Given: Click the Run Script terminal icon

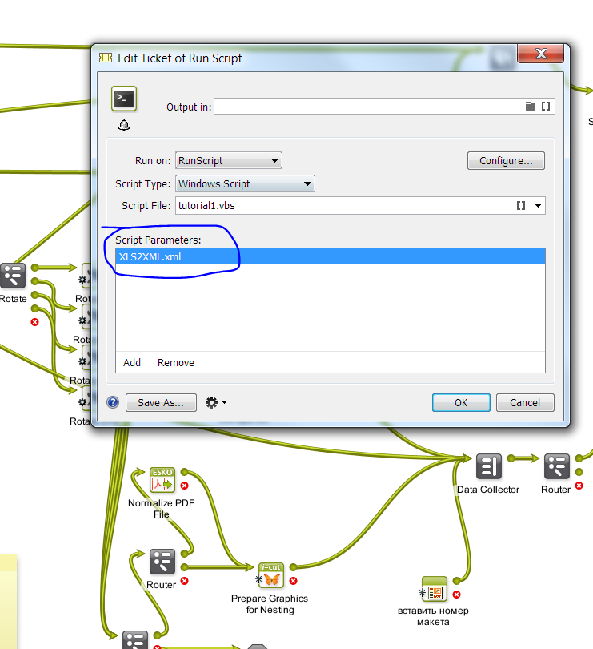Looking at the screenshot, I should coord(124,99).
